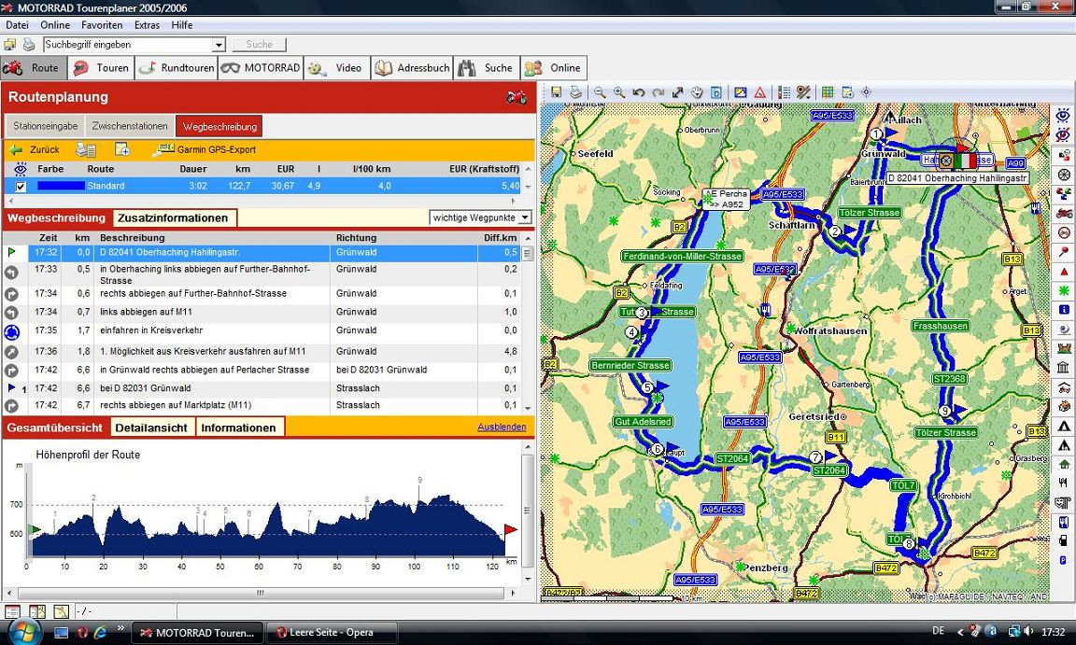Click the add-document icon beside Garmin export
Image resolution: width=1076 pixels, height=645 pixels.
click(122, 149)
